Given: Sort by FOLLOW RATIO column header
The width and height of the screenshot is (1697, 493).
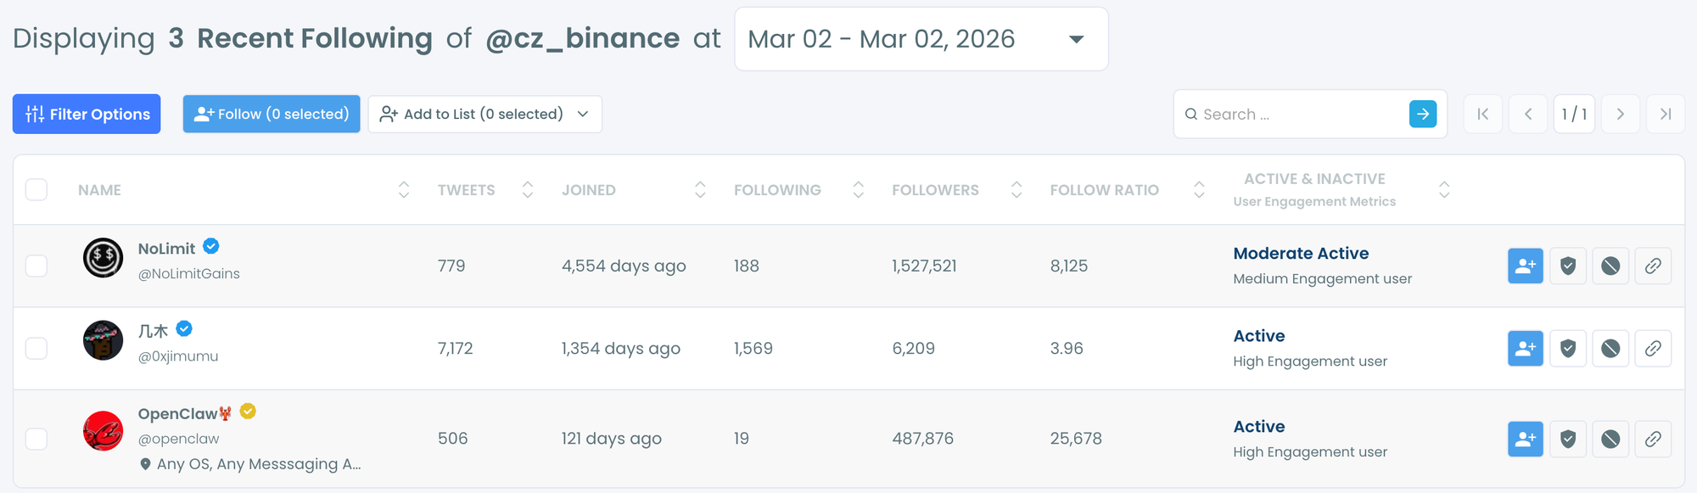Looking at the screenshot, I should [x=1198, y=189].
